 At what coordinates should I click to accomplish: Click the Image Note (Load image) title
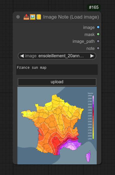pos(71,17)
